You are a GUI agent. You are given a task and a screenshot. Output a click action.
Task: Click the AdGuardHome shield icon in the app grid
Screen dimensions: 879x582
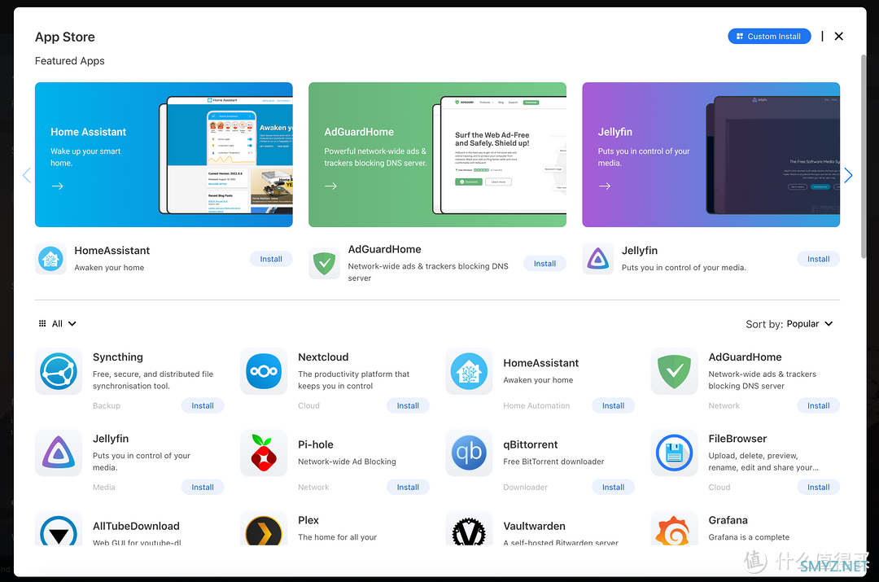pos(674,371)
